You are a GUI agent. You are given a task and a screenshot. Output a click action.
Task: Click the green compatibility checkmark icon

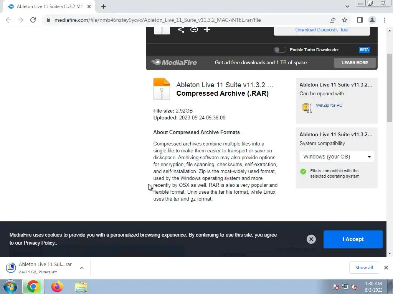pos(303,171)
